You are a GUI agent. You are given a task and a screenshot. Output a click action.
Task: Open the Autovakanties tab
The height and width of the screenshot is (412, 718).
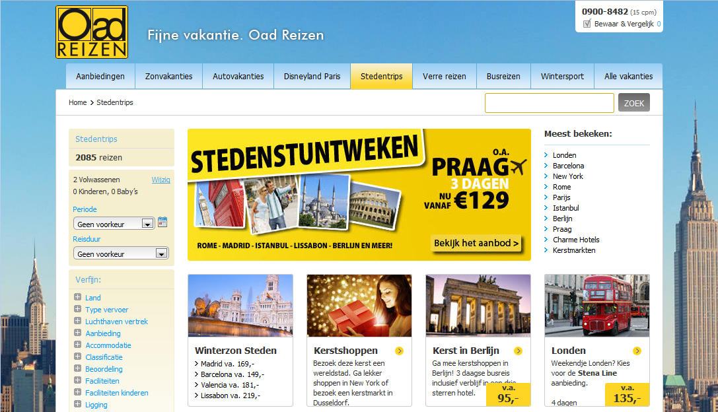click(238, 77)
